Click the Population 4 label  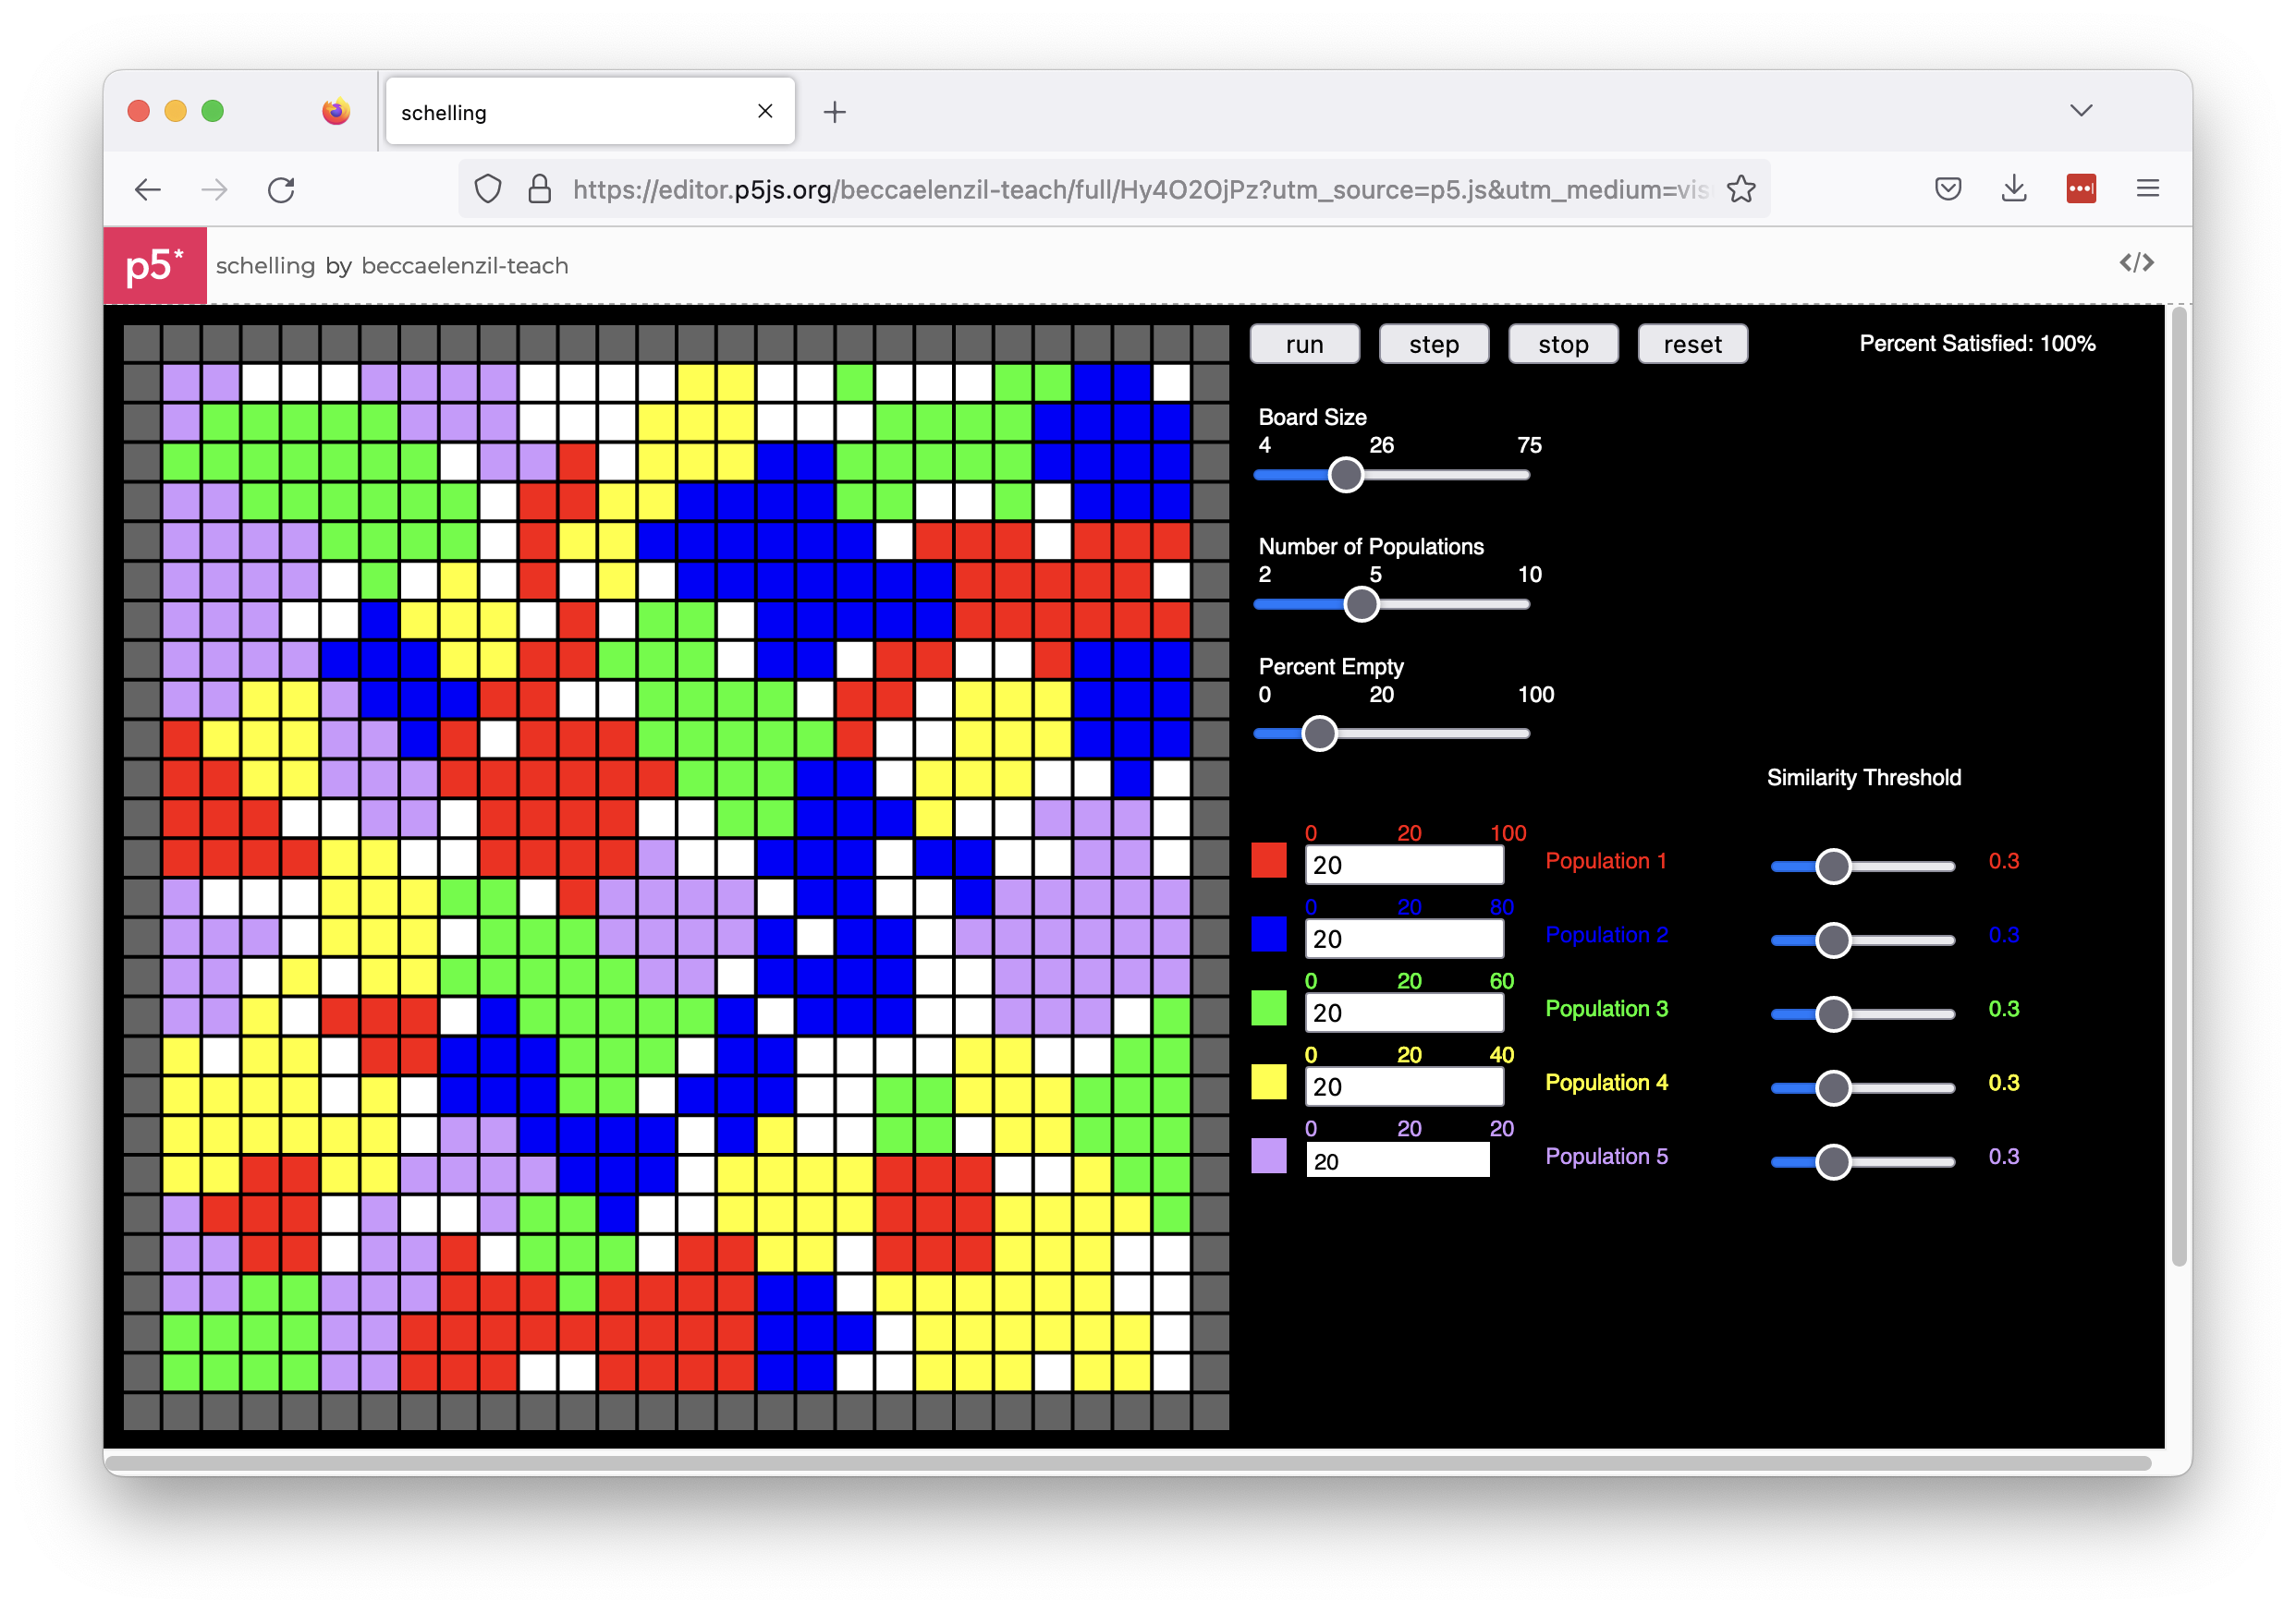pos(1606,1084)
